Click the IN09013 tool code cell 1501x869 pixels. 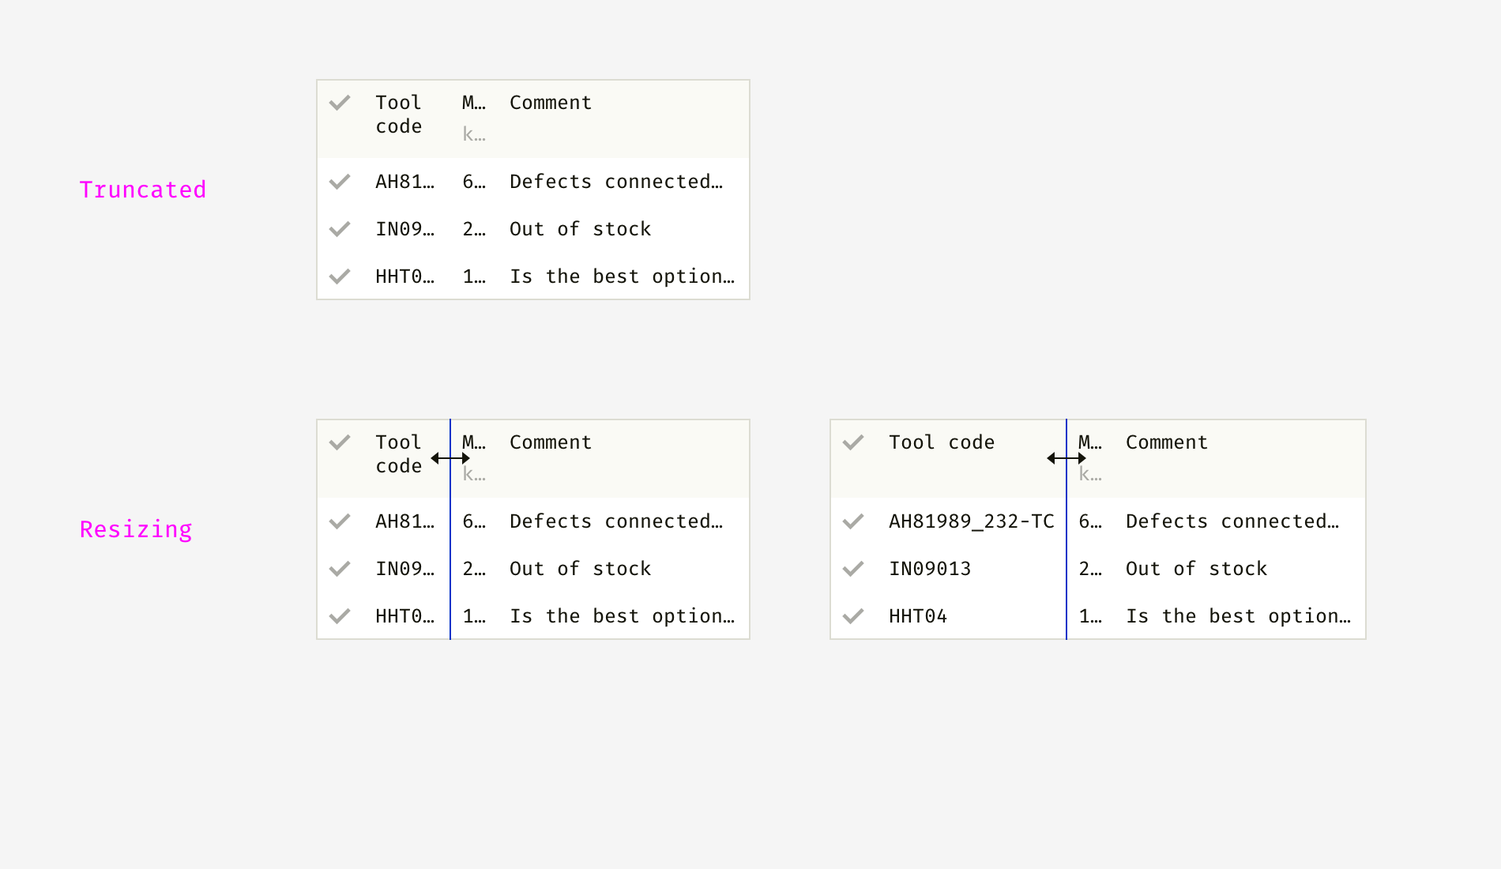click(x=930, y=569)
